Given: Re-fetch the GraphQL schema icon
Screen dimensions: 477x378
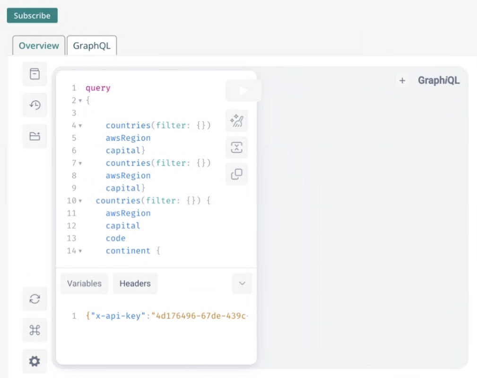Looking at the screenshot, I should 35,299.
